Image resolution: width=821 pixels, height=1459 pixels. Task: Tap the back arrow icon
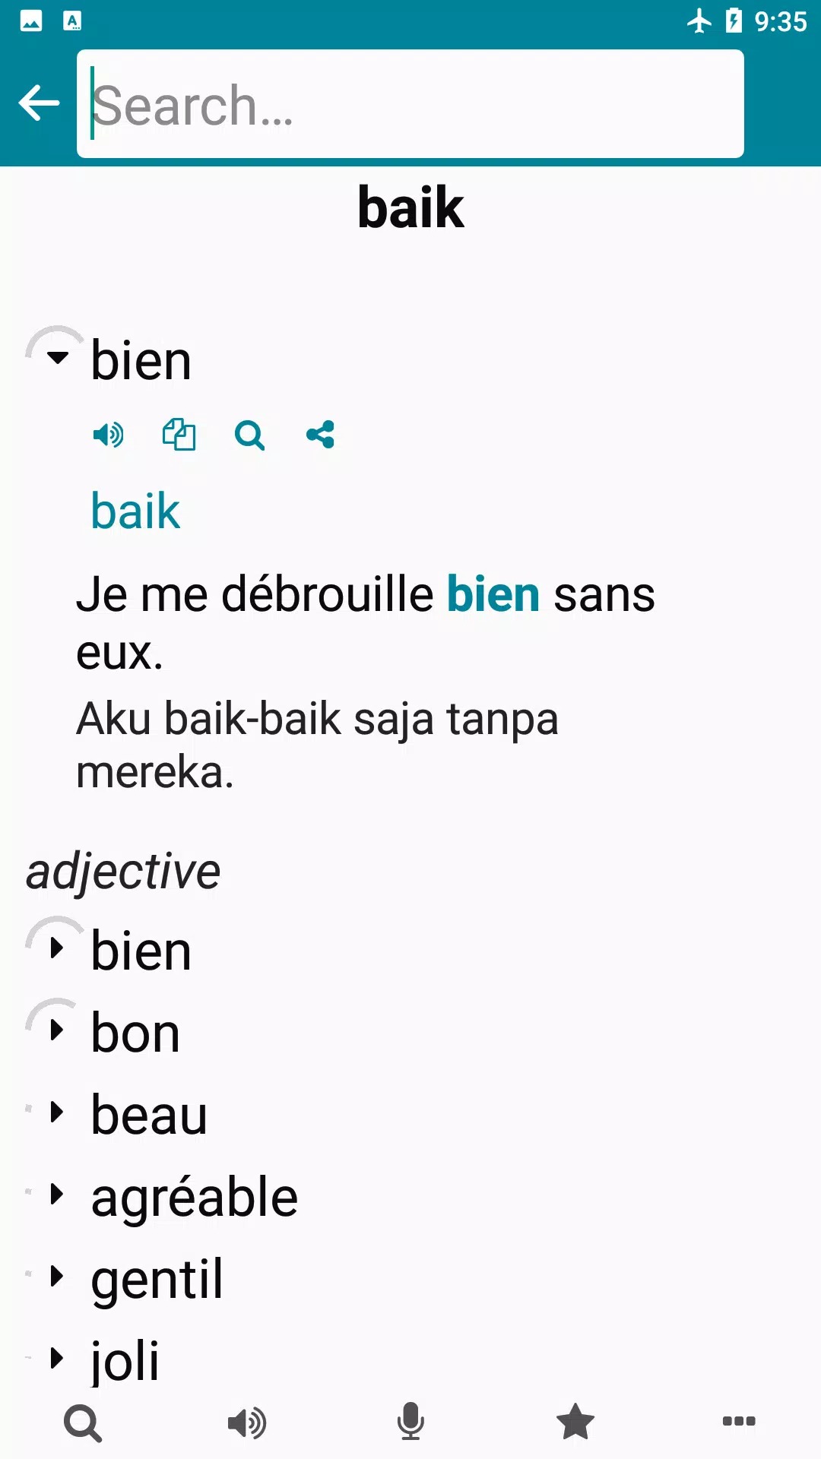pyautogui.click(x=39, y=103)
